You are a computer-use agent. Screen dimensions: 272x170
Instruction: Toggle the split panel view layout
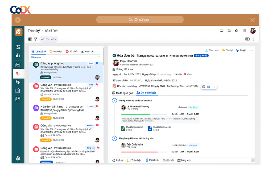point(247,39)
